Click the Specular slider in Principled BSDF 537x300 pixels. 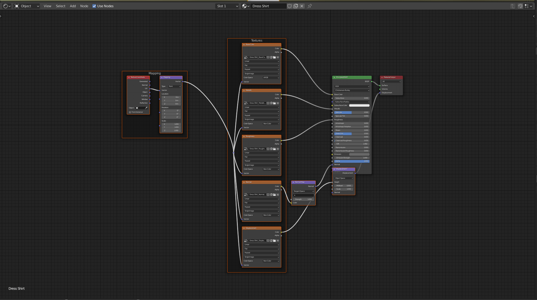coord(351,112)
